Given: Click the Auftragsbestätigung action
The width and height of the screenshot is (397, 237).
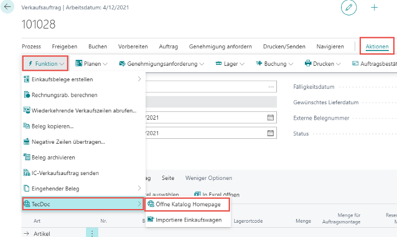Looking at the screenshot, I should [x=375, y=64].
